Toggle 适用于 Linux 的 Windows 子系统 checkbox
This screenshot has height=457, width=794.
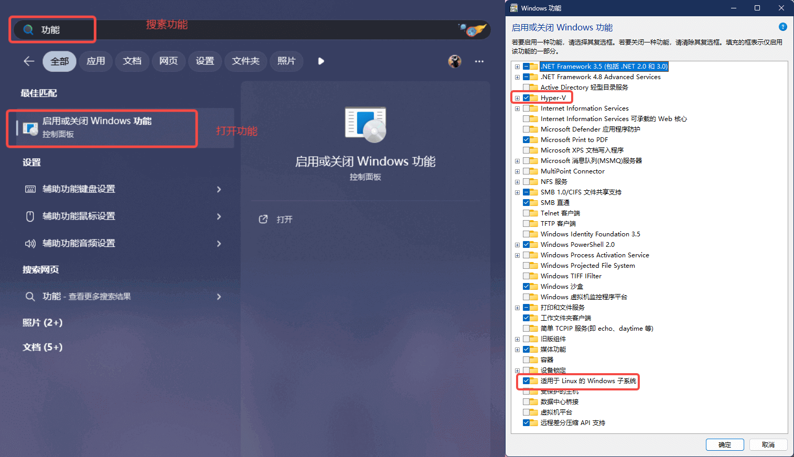click(526, 381)
